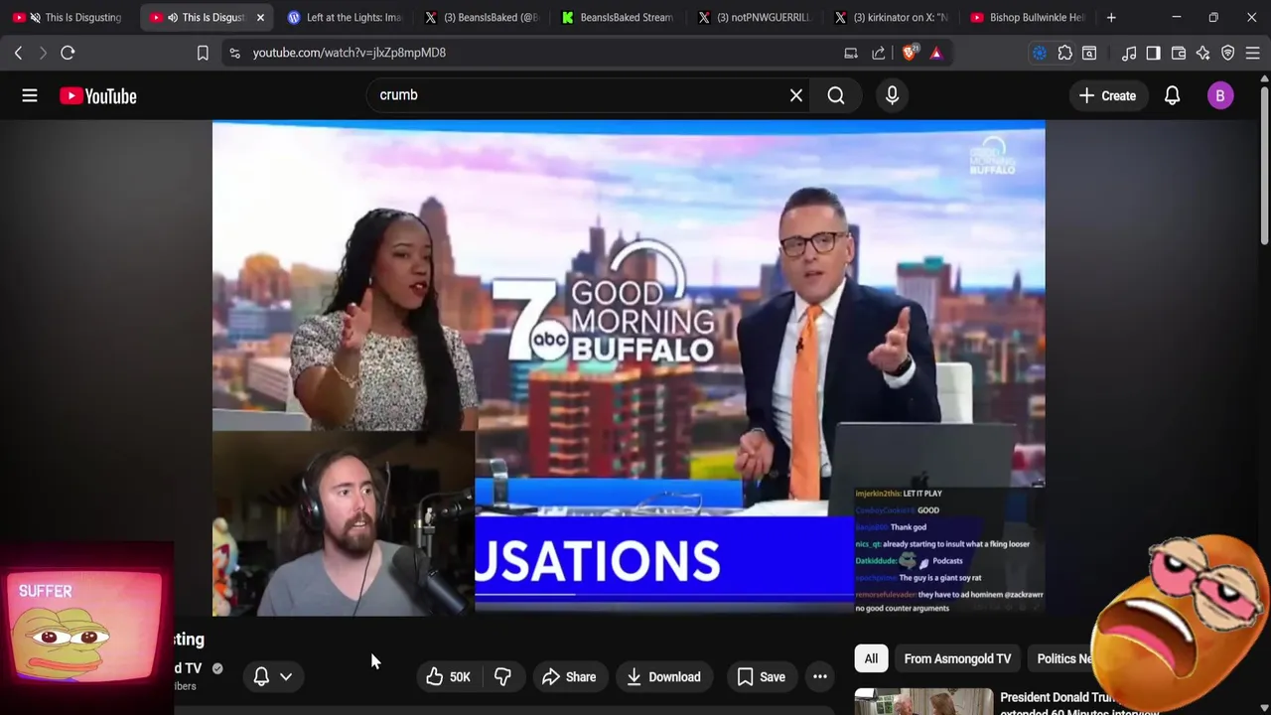The height and width of the screenshot is (715, 1271).
Task: Switch to 'BeansIsBaked Stream' Kick tab
Action: tap(618, 17)
